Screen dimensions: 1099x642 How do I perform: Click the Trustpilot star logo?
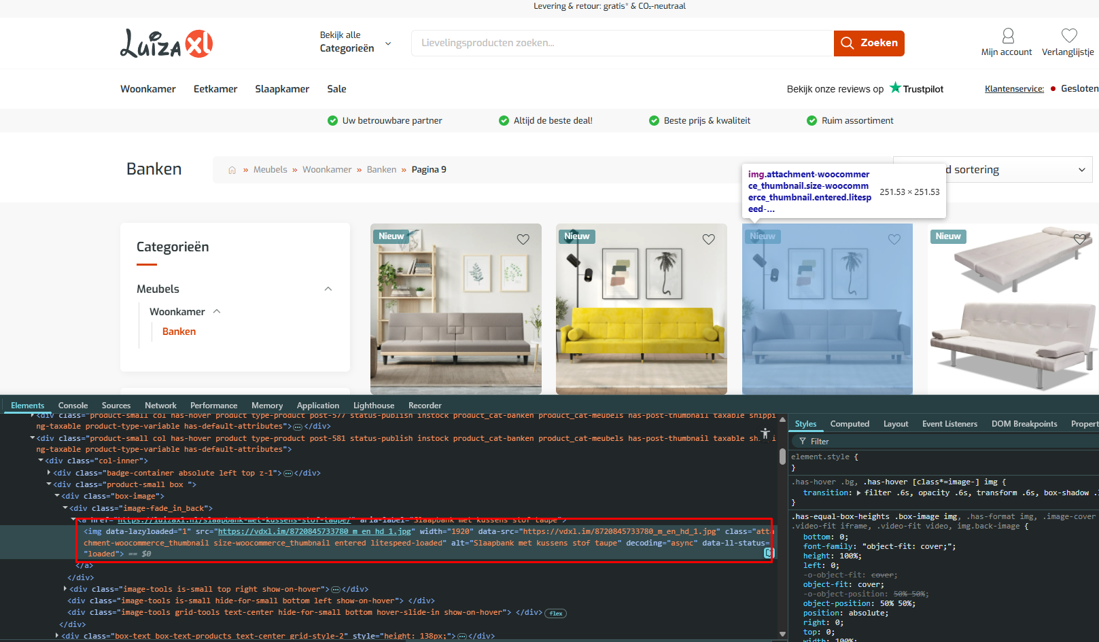point(895,88)
